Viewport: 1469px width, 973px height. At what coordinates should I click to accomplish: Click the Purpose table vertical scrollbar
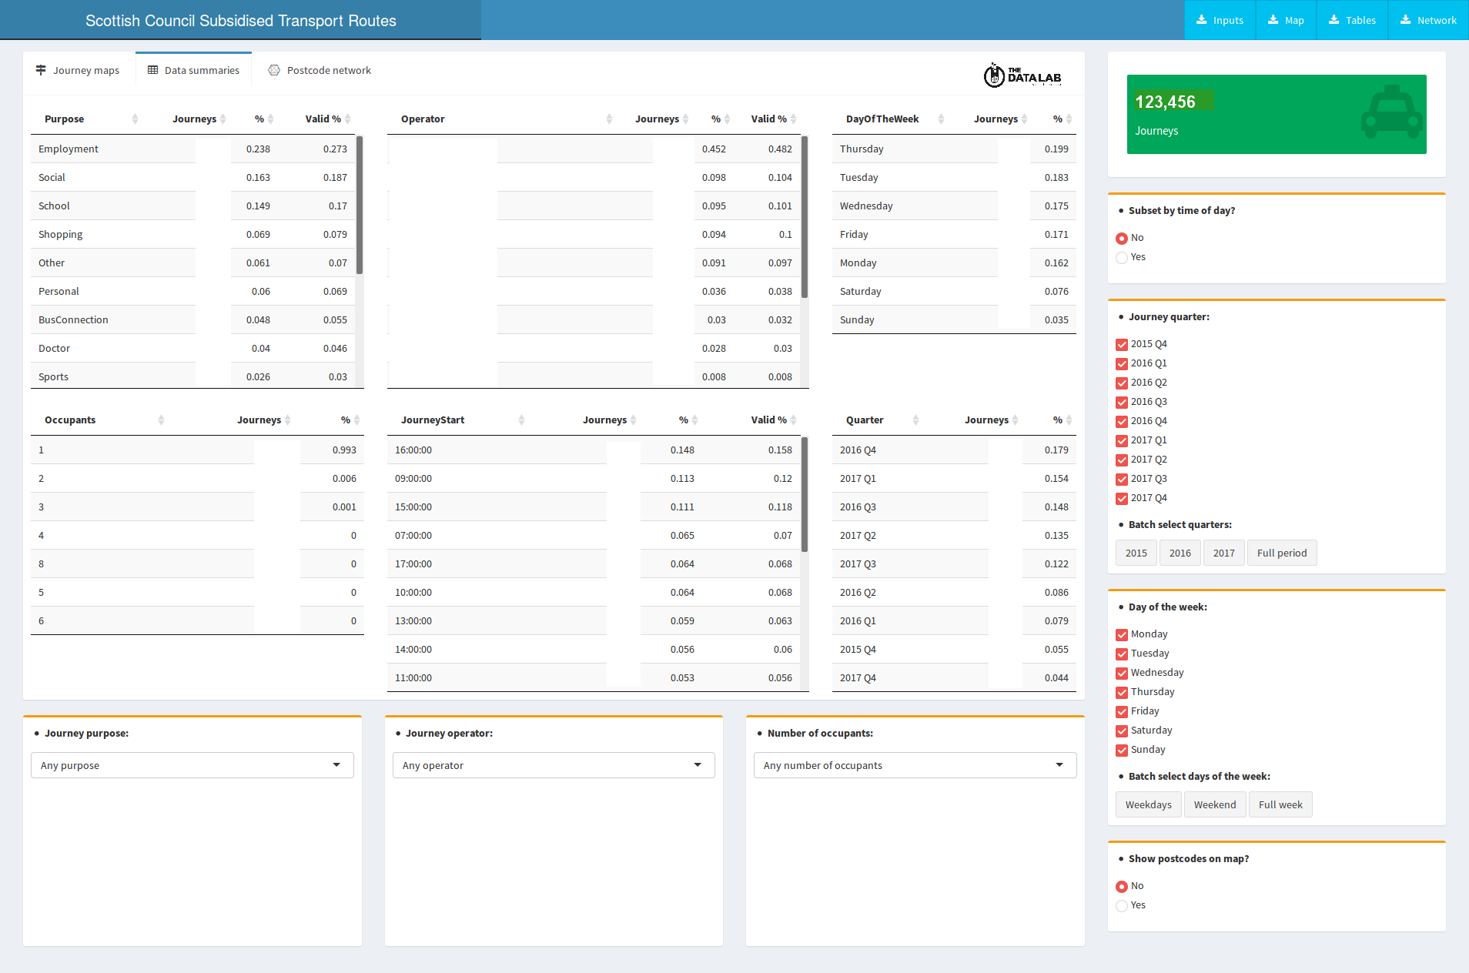tap(360, 205)
